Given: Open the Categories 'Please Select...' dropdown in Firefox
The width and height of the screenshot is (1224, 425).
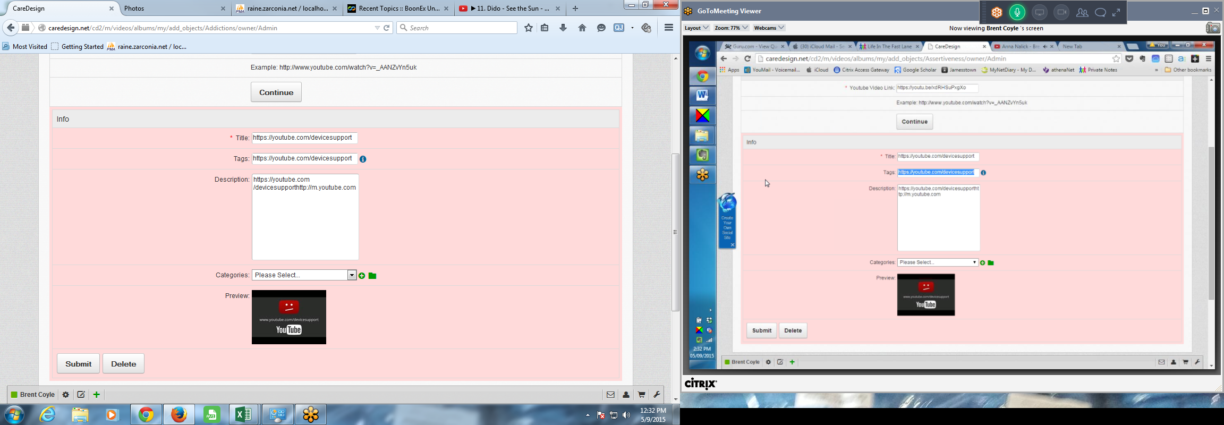Looking at the screenshot, I should (x=304, y=275).
